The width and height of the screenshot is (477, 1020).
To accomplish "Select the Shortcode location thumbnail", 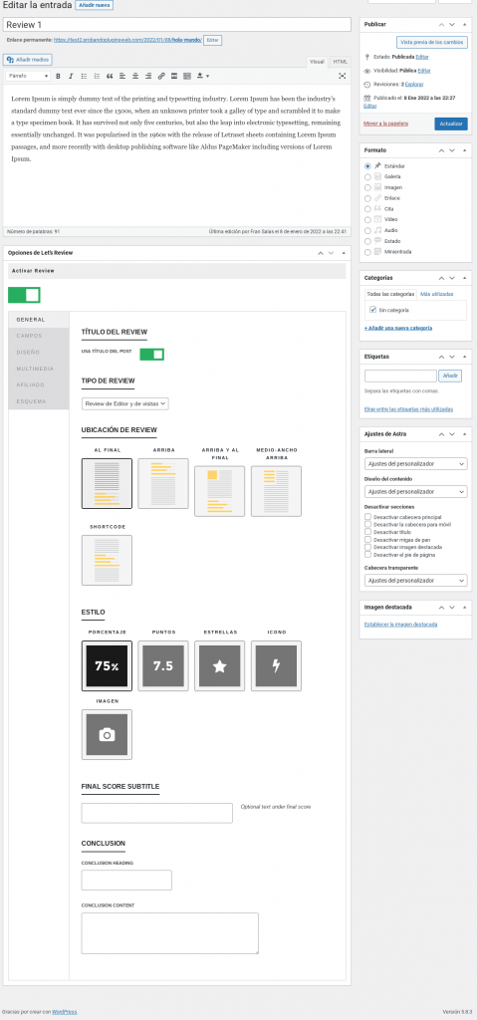I will pyautogui.click(x=107, y=560).
